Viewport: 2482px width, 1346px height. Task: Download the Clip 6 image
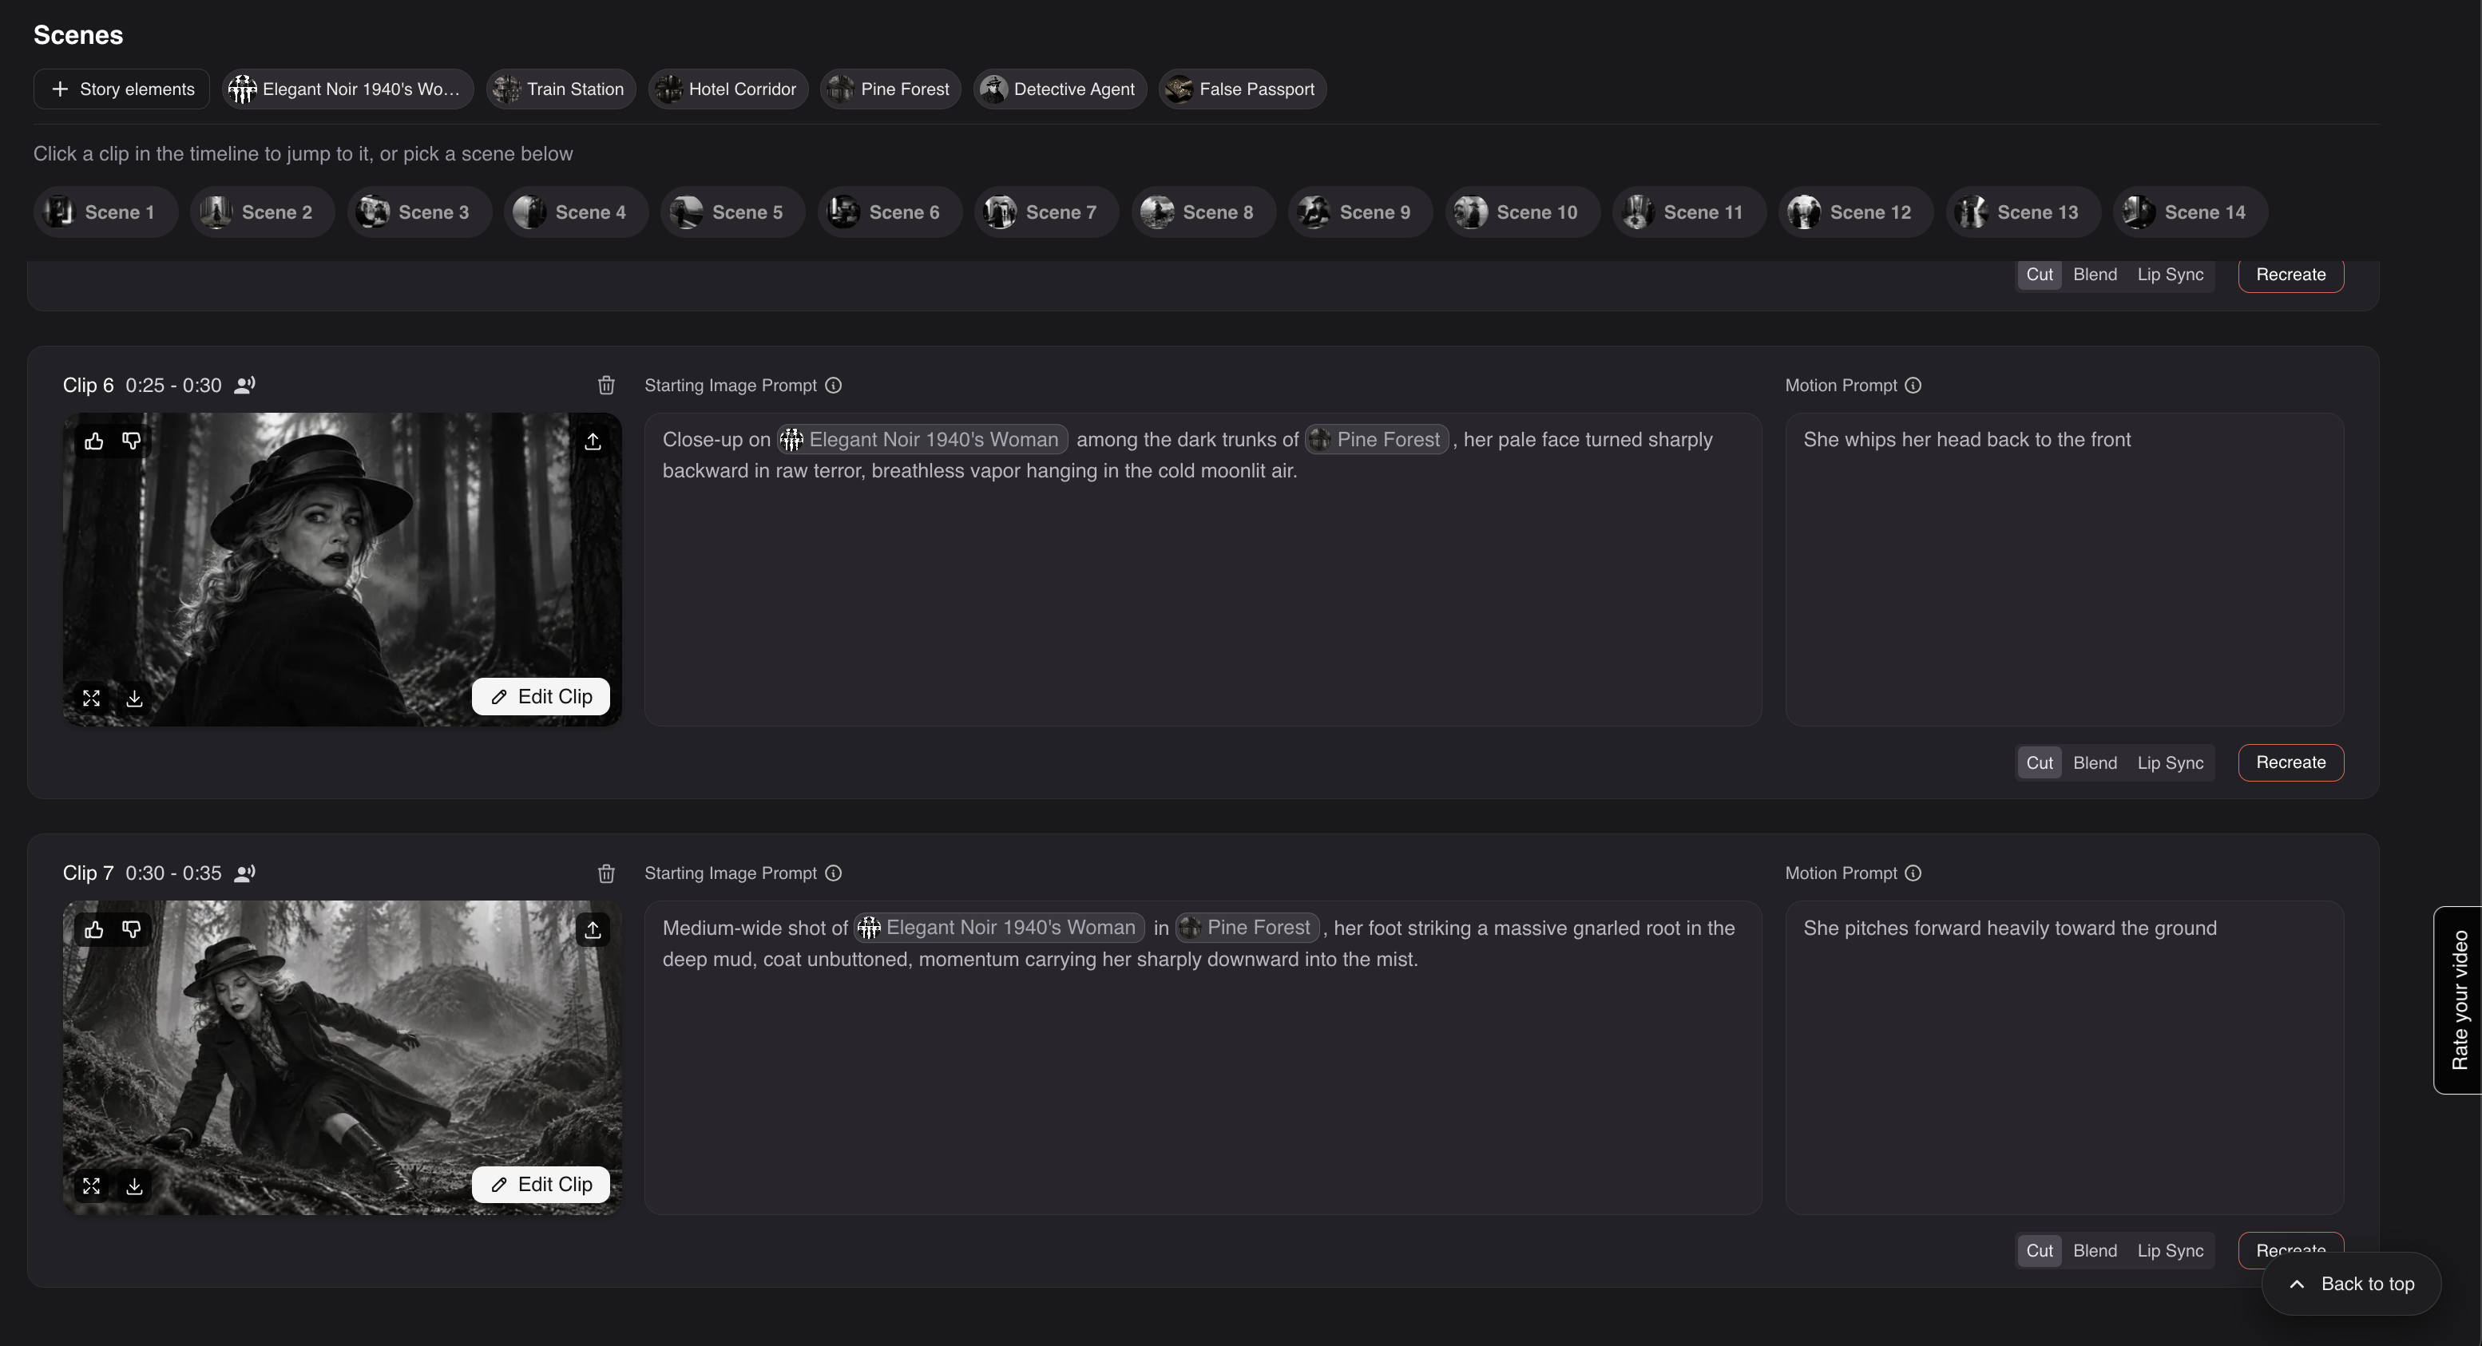[135, 699]
